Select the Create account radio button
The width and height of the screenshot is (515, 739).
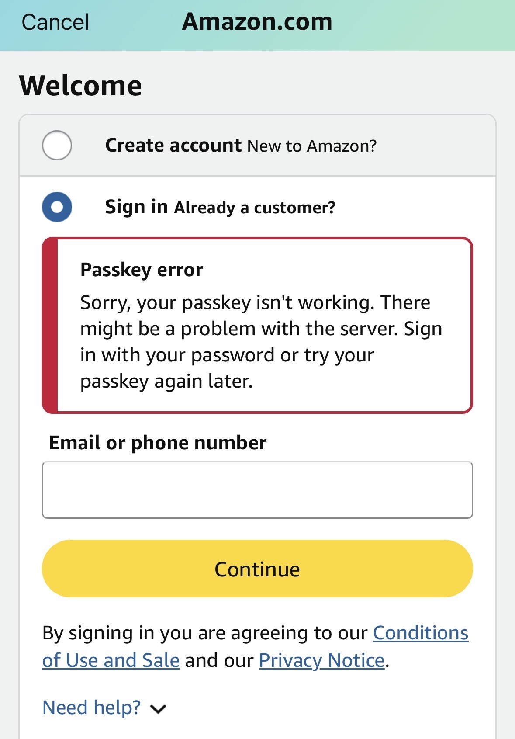(57, 145)
